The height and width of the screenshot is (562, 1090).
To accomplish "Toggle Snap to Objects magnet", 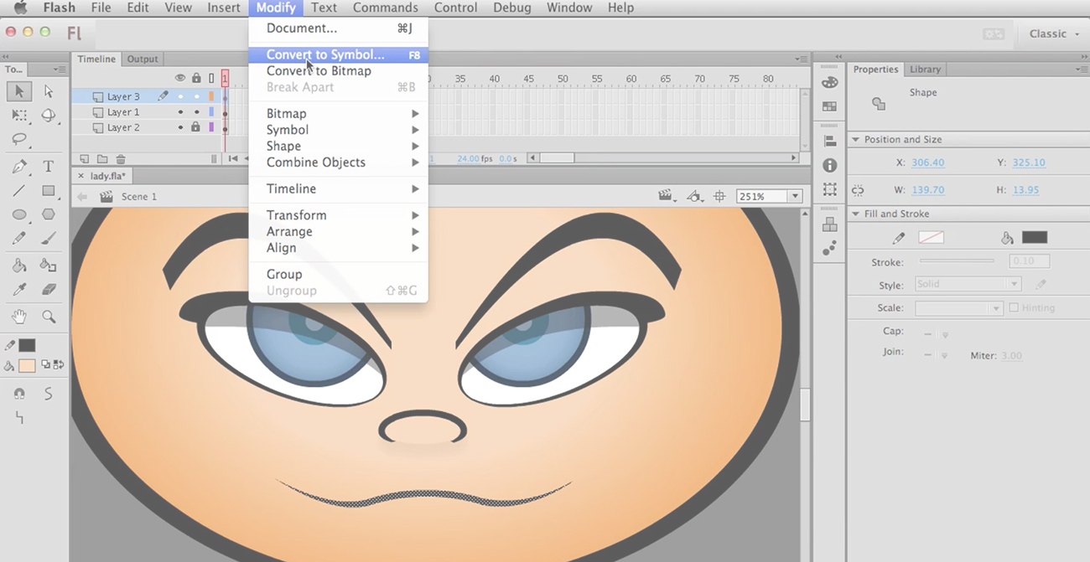I will 19,394.
